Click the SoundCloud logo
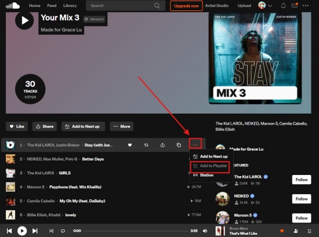 point(13,5)
